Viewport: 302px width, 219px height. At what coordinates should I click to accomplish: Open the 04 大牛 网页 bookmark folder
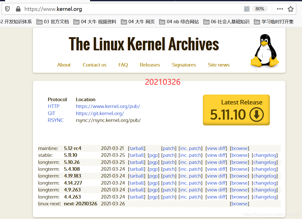click(x=138, y=22)
